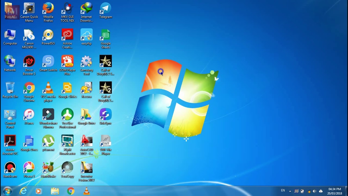The height and width of the screenshot is (196, 348).
Task: Click the Picasa 3 desktop shortcut
Action: click(x=29, y=170)
